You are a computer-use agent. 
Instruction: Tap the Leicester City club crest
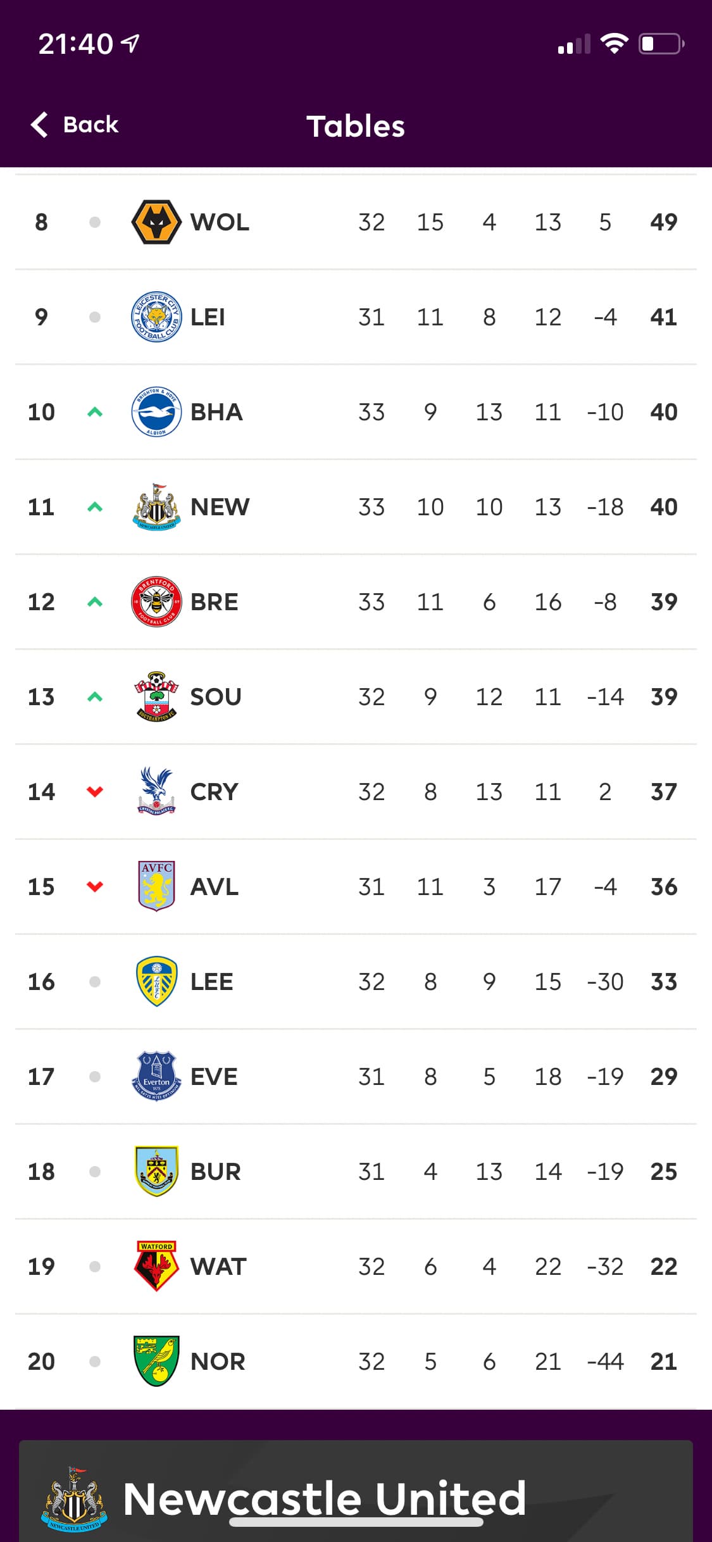pyautogui.click(x=156, y=317)
